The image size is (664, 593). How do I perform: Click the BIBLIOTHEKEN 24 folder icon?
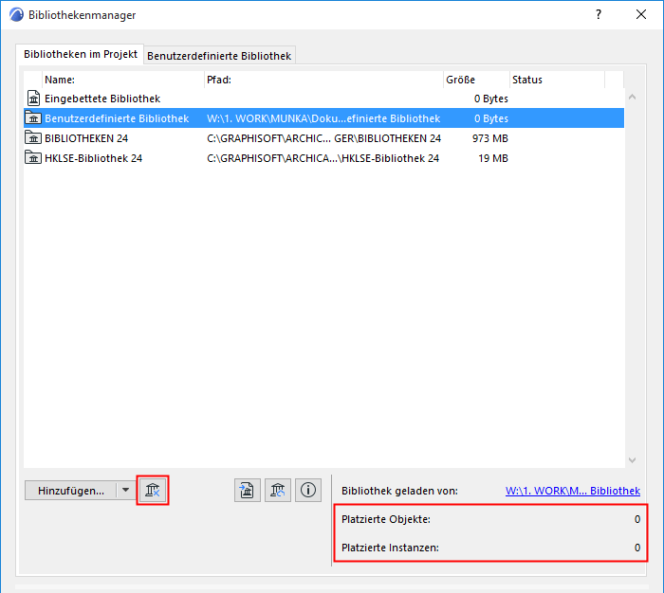click(x=33, y=138)
